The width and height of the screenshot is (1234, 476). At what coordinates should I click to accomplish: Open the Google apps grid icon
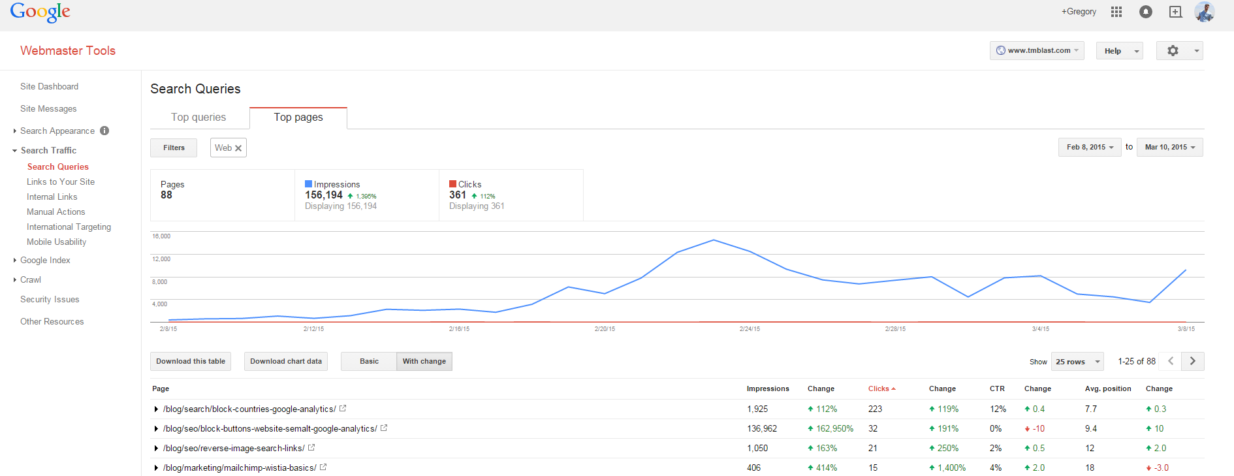1116,12
